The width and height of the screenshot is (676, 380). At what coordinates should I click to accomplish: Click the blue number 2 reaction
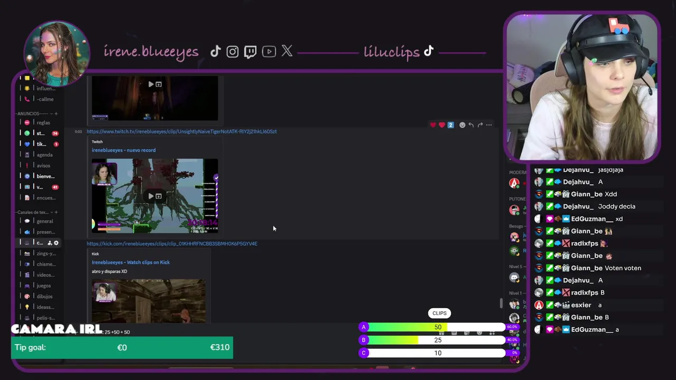pos(450,125)
